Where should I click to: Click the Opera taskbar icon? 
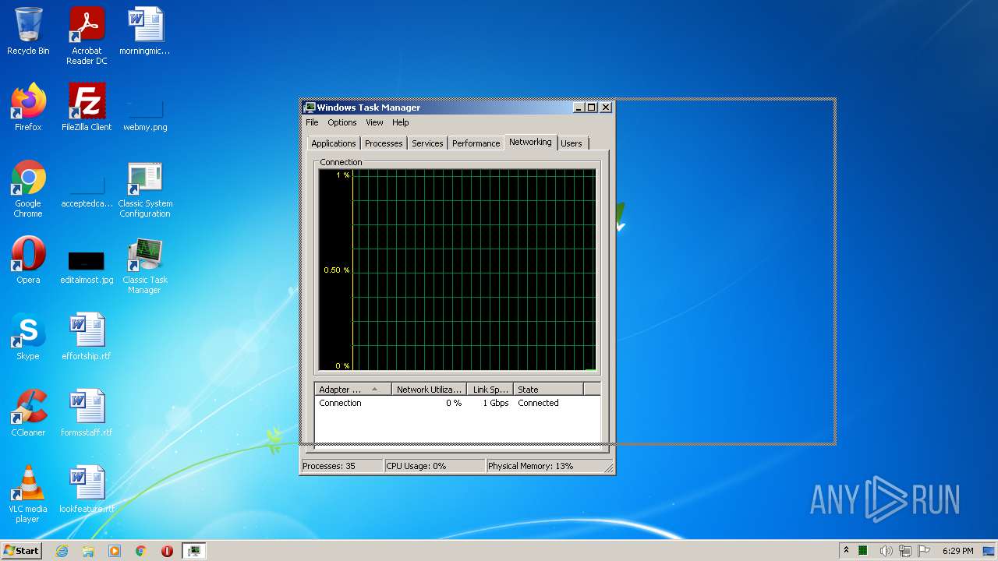167,551
